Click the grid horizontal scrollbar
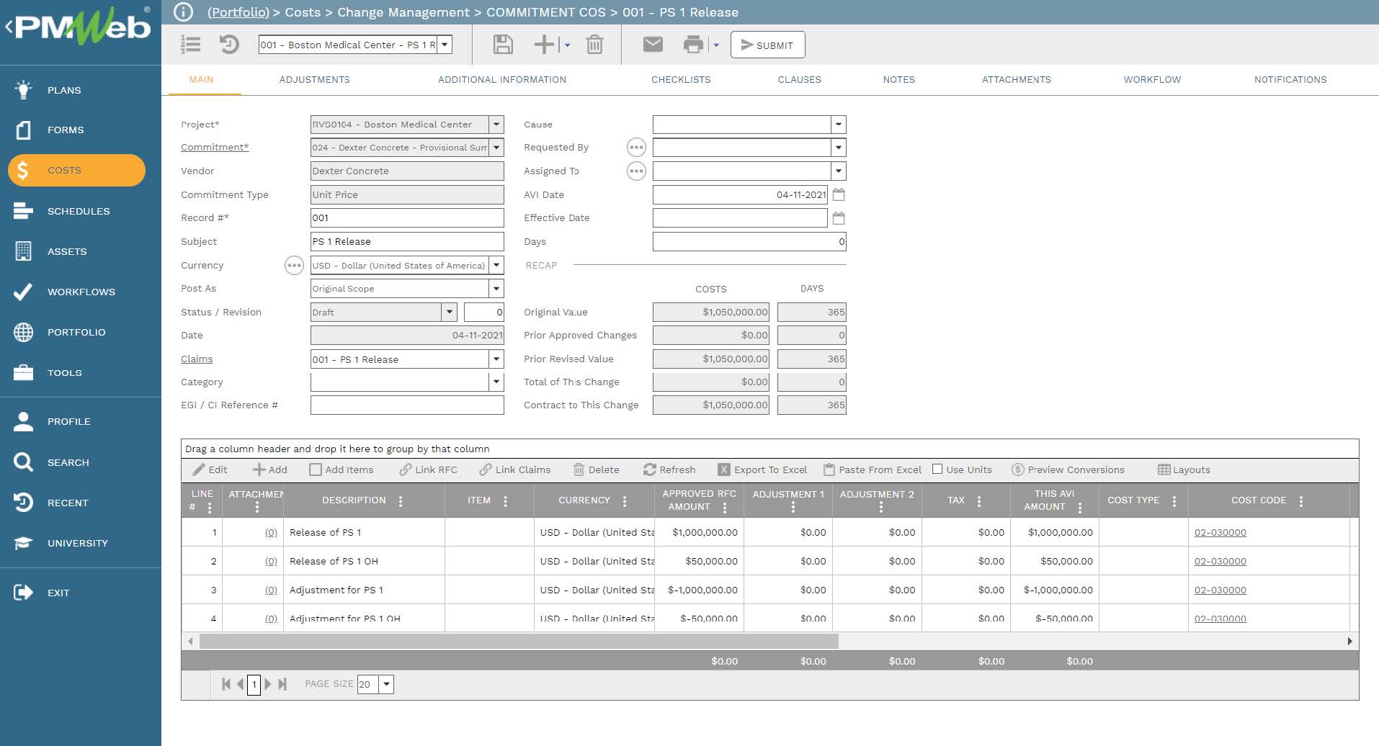This screenshot has width=1379, height=746. point(519,641)
